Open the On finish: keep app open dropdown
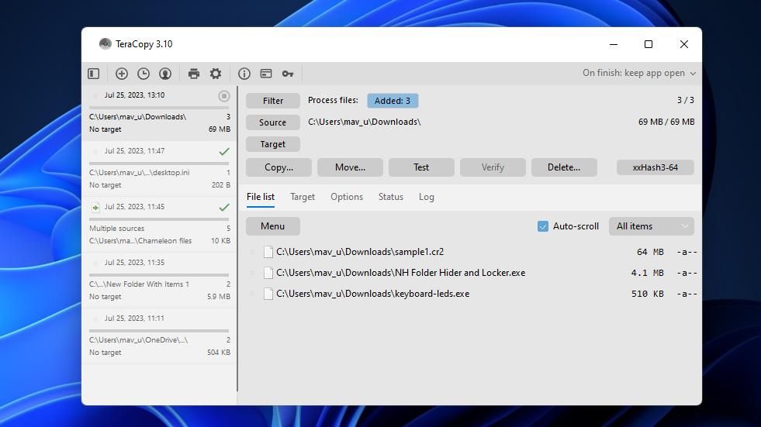This screenshot has height=427, width=761. [x=639, y=73]
